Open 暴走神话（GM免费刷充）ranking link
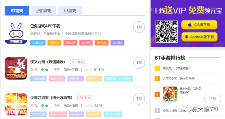The image size is (225, 119). click(x=191, y=91)
